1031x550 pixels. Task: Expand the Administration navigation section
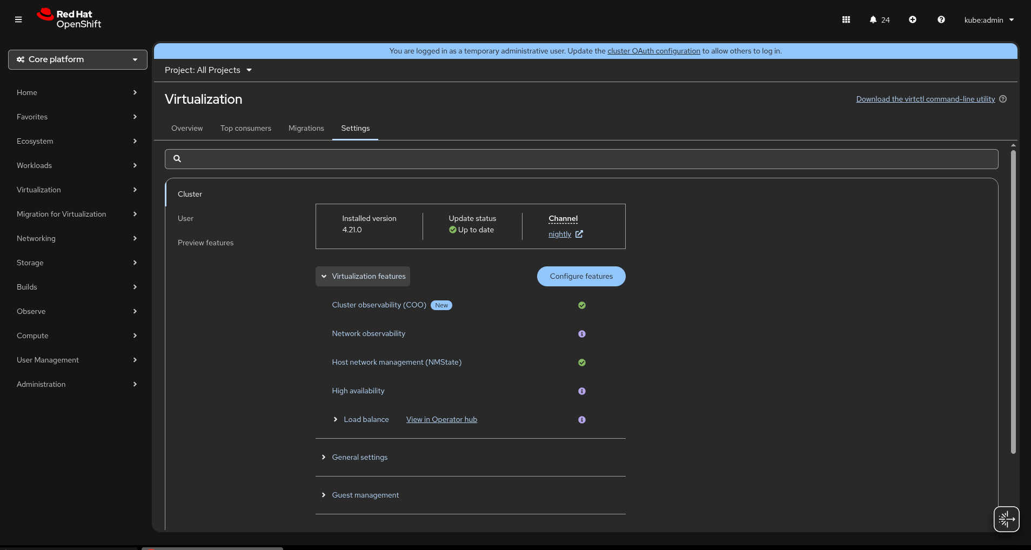(x=77, y=384)
